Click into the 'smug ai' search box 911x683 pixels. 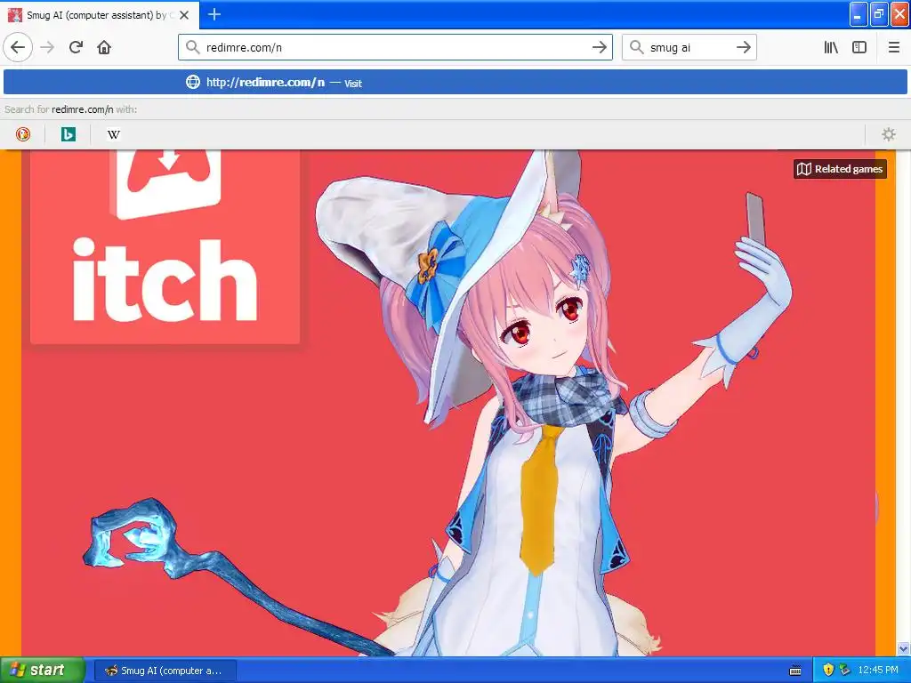pos(689,47)
